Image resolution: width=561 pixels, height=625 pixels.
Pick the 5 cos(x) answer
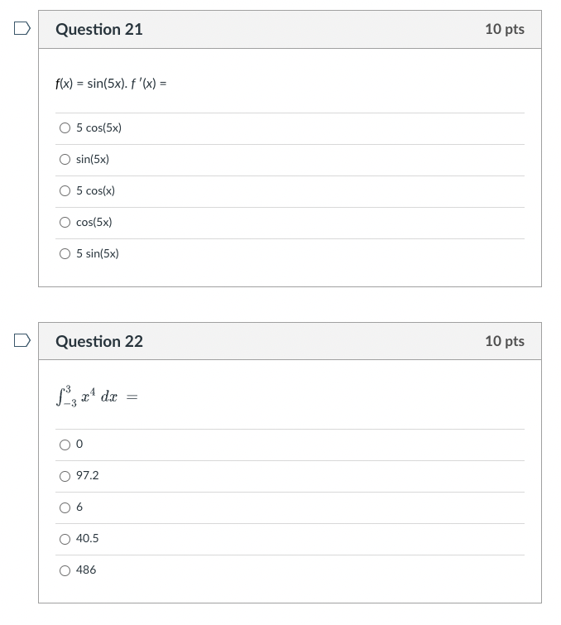click(x=65, y=191)
